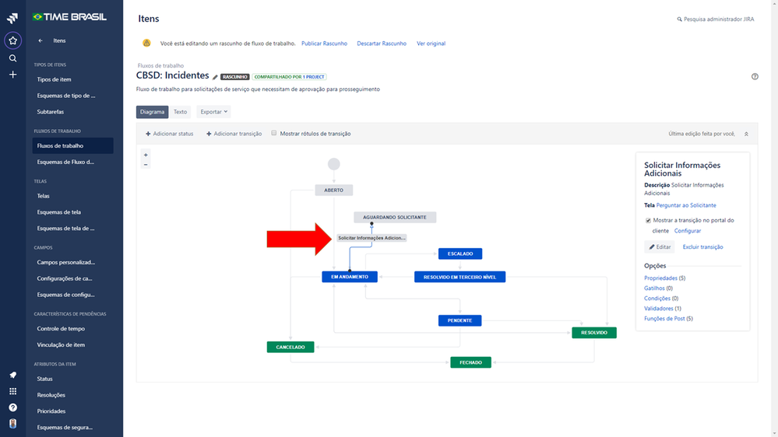778x437 pixels.
Task: Switch to the Texto tab
Action: pos(180,112)
